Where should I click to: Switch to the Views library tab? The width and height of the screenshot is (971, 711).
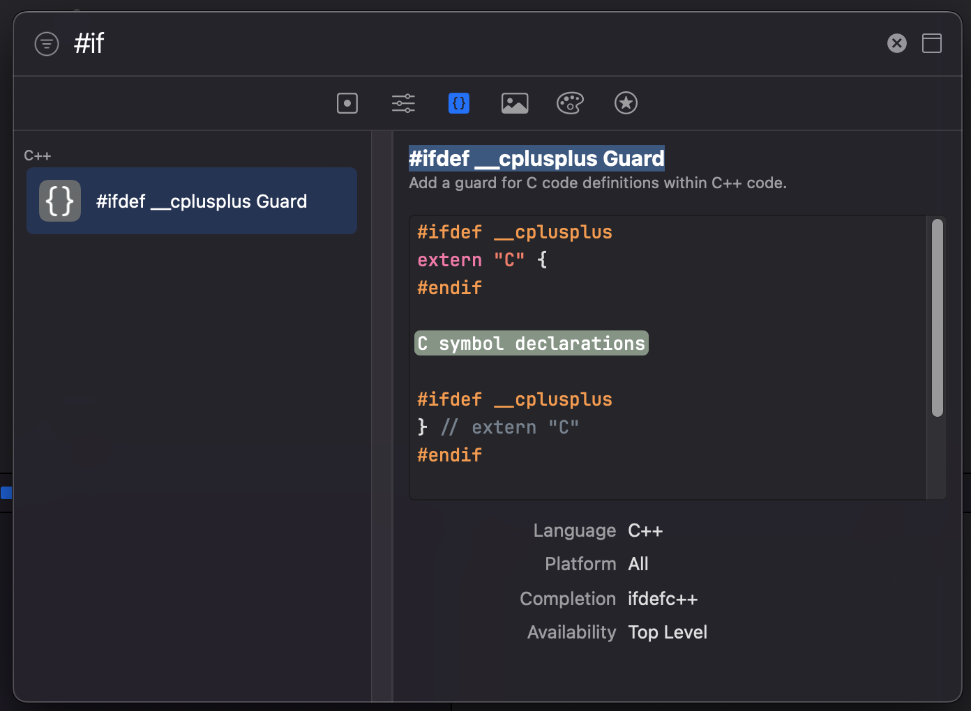click(347, 103)
